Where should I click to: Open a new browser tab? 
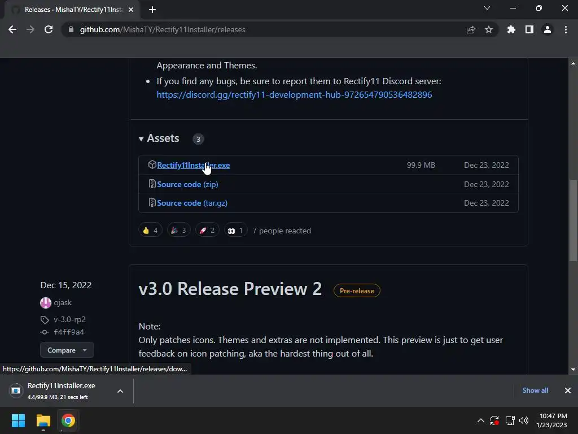(152, 10)
